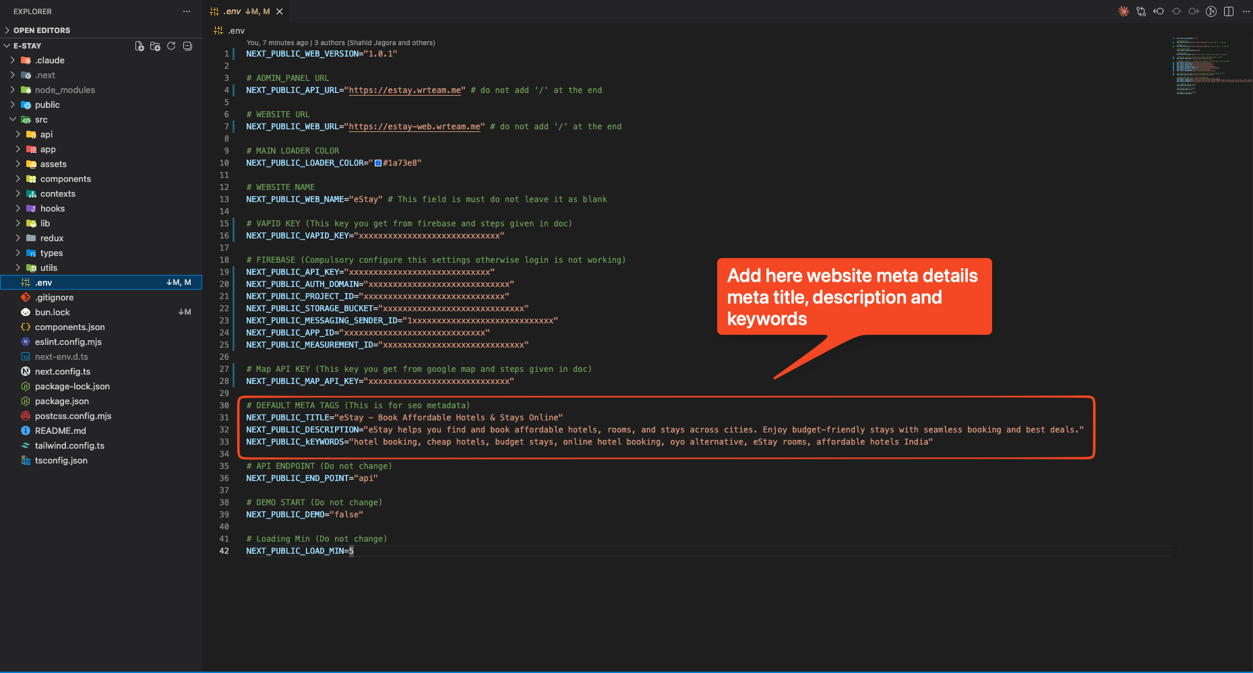Image resolution: width=1253 pixels, height=673 pixels.
Task: Click the code minimap overview
Action: point(1211,65)
